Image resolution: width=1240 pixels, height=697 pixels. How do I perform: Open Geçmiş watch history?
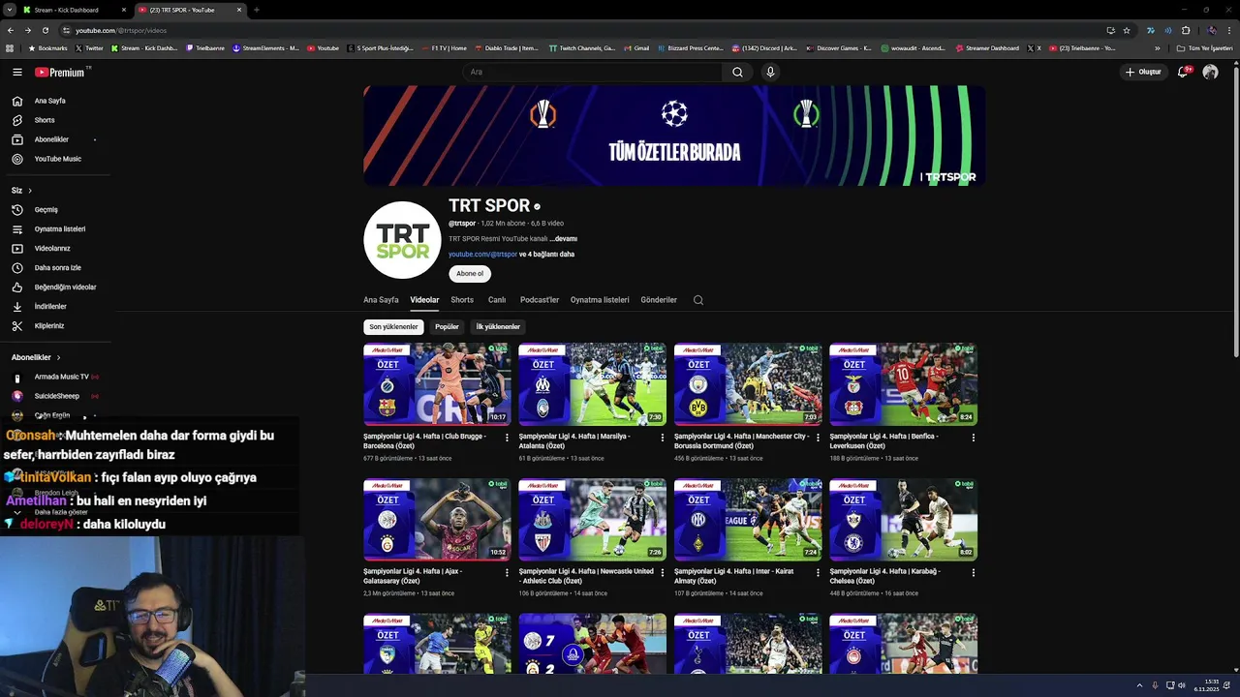click(x=46, y=210)
